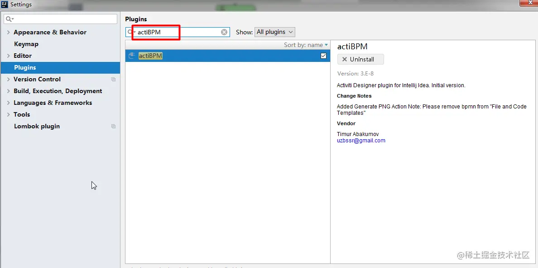Open vendor email uzbssr@gmail.com link

click(361, 141)
